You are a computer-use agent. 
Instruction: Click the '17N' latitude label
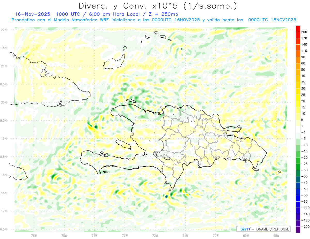4,211
